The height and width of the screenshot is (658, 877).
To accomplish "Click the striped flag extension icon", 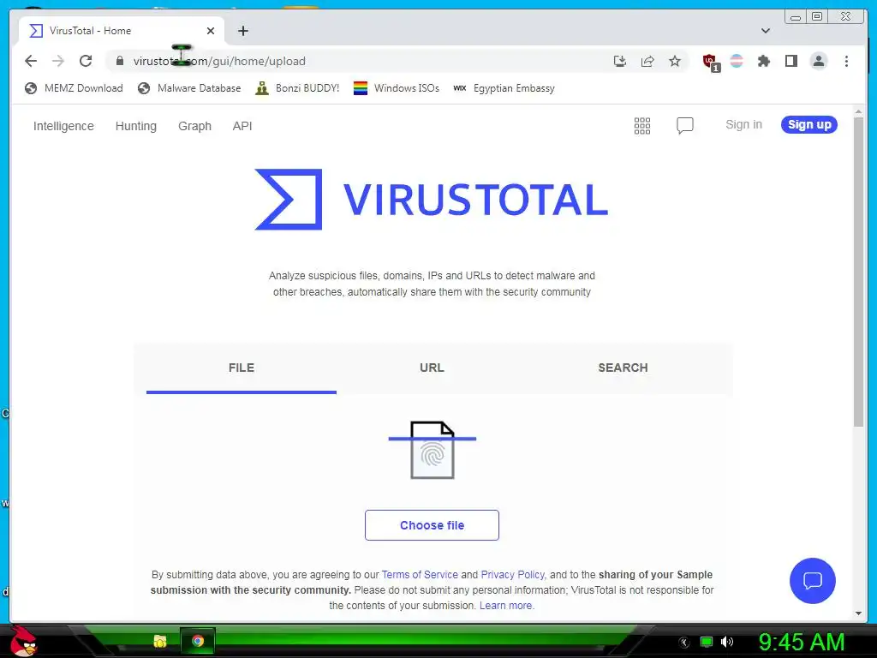I will [737, 61].
